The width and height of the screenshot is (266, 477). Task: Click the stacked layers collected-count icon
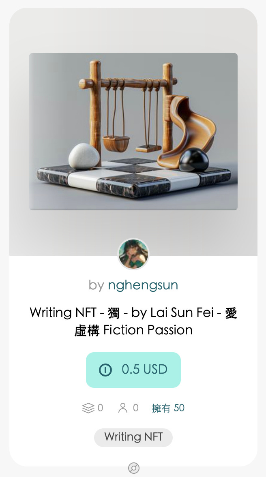[x=88, y=408]
